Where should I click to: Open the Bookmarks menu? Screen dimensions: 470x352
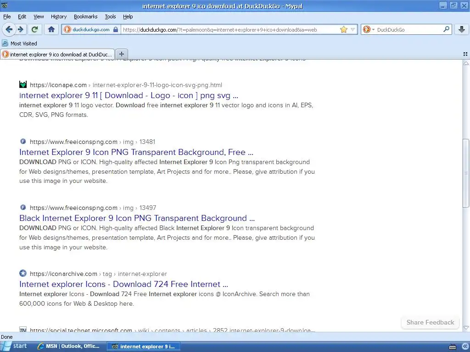pyautogui.click(x=85, y=16)
